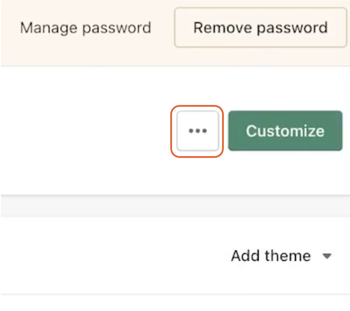The image size is (350, 311).
Task: Remove the storefront password
Action: click(260, 28)
